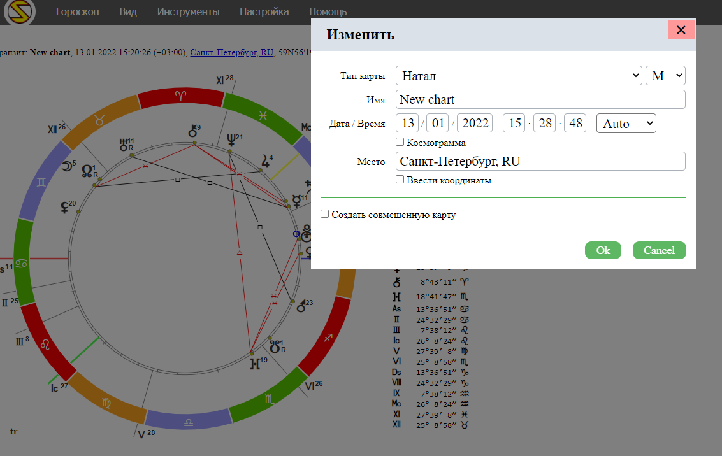Click the Место field with Санкт-Петербург, RU
Viewport: 722px width, 456px height.
(540, 161)
